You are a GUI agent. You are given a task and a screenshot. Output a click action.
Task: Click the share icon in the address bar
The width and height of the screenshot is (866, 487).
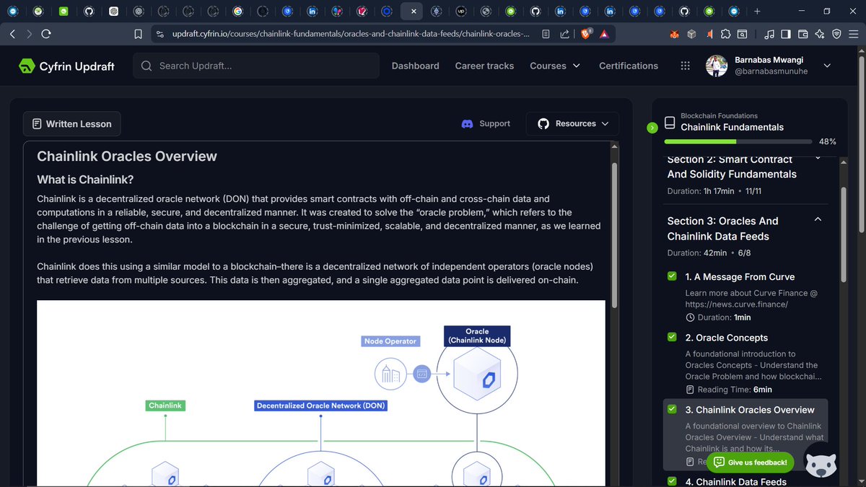pyautogui.click(x=563, y=34)
